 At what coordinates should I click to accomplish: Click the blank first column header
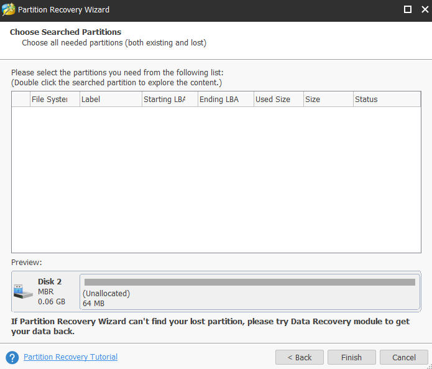(21, 99)
